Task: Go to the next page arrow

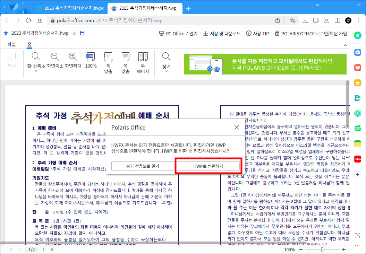Action: click(43, 249)
